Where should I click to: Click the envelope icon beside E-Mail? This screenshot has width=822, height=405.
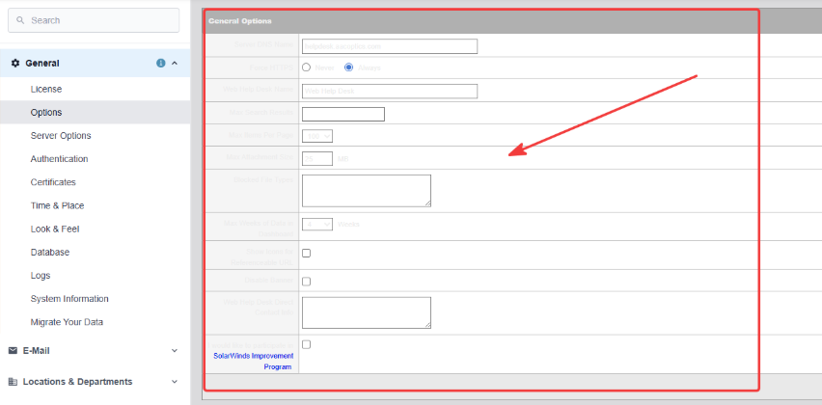14,350
